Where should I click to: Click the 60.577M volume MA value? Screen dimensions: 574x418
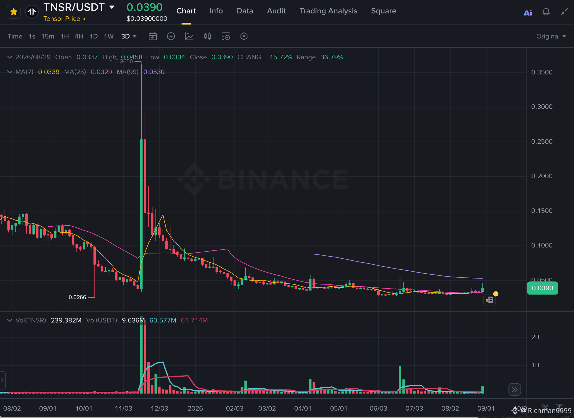(x=163, y=320)
